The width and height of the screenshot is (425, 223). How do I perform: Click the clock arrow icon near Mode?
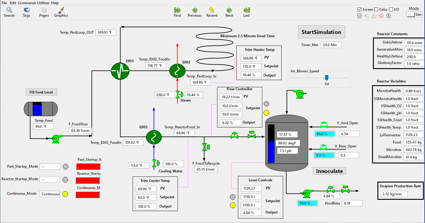[x=388, y=16]
